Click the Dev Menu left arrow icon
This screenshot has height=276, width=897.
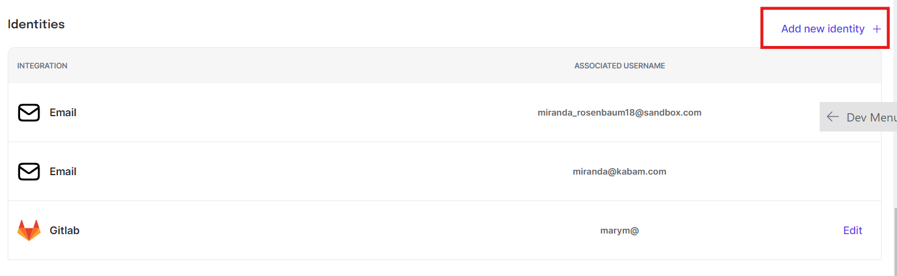click(833, 117)
